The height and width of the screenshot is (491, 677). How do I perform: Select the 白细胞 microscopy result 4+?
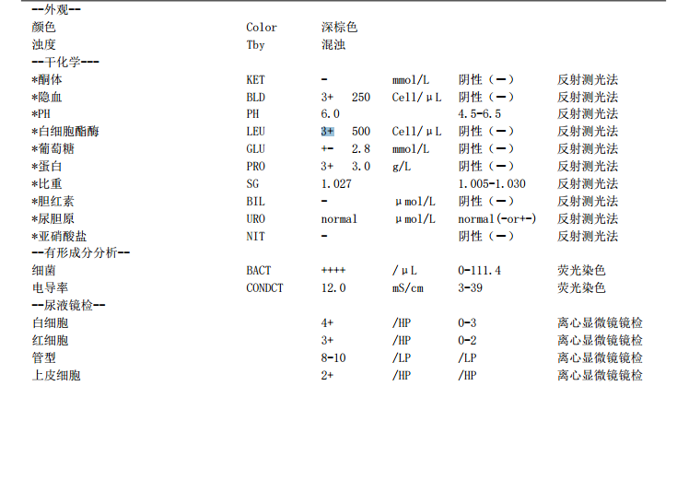coord(327,323)
